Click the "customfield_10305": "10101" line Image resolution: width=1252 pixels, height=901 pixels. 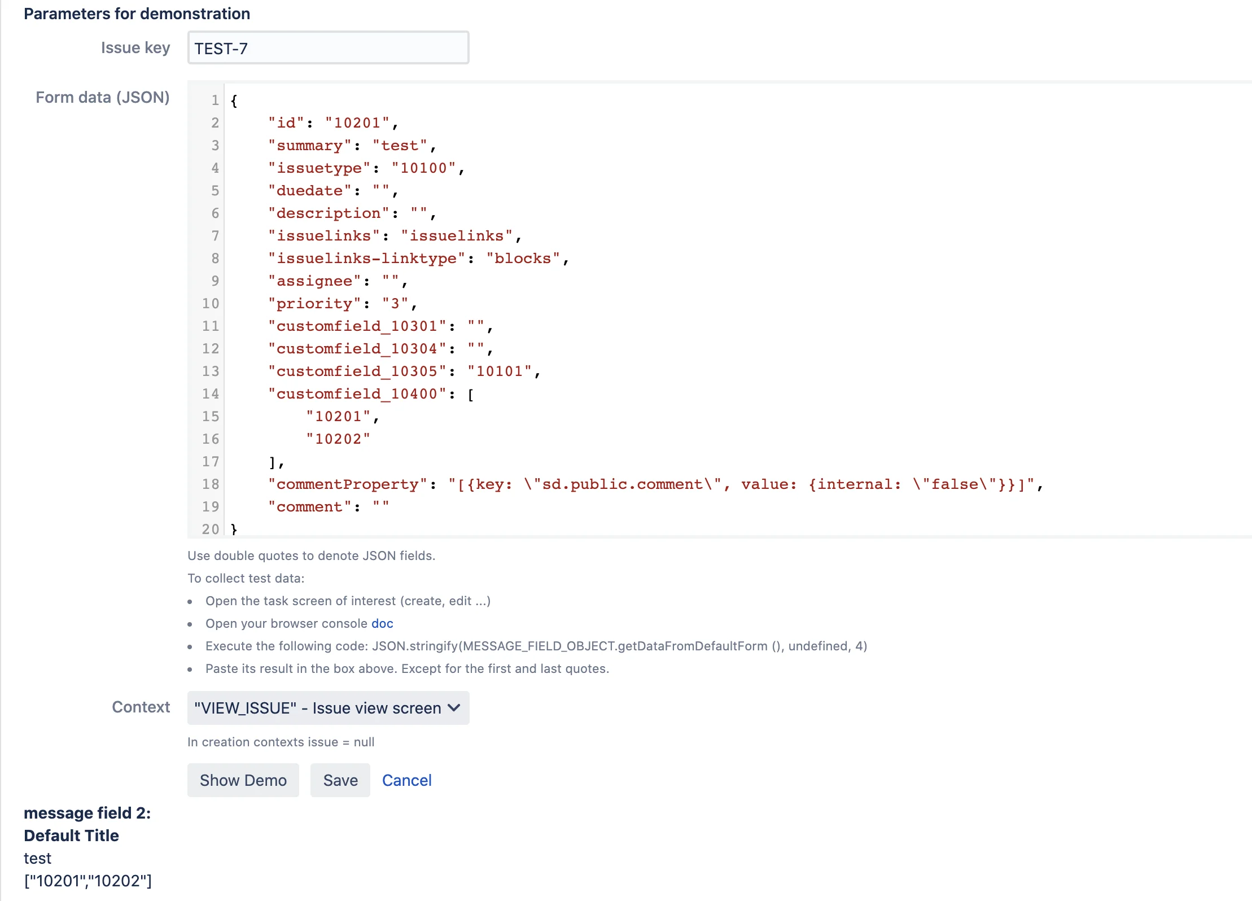pyautogui.click(x=404, y=371)
